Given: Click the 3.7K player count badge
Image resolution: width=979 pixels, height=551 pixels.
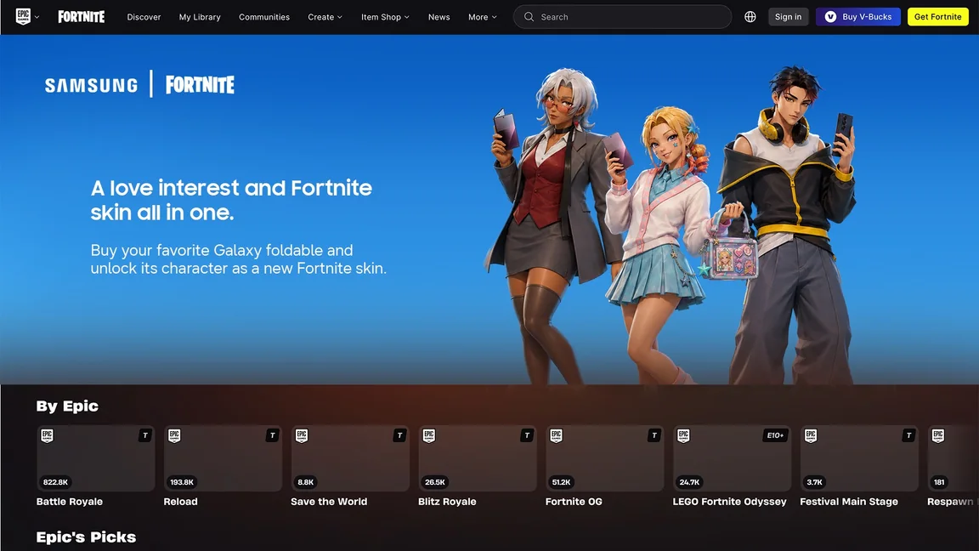Looking at the screenshot, I should [815, 482].
